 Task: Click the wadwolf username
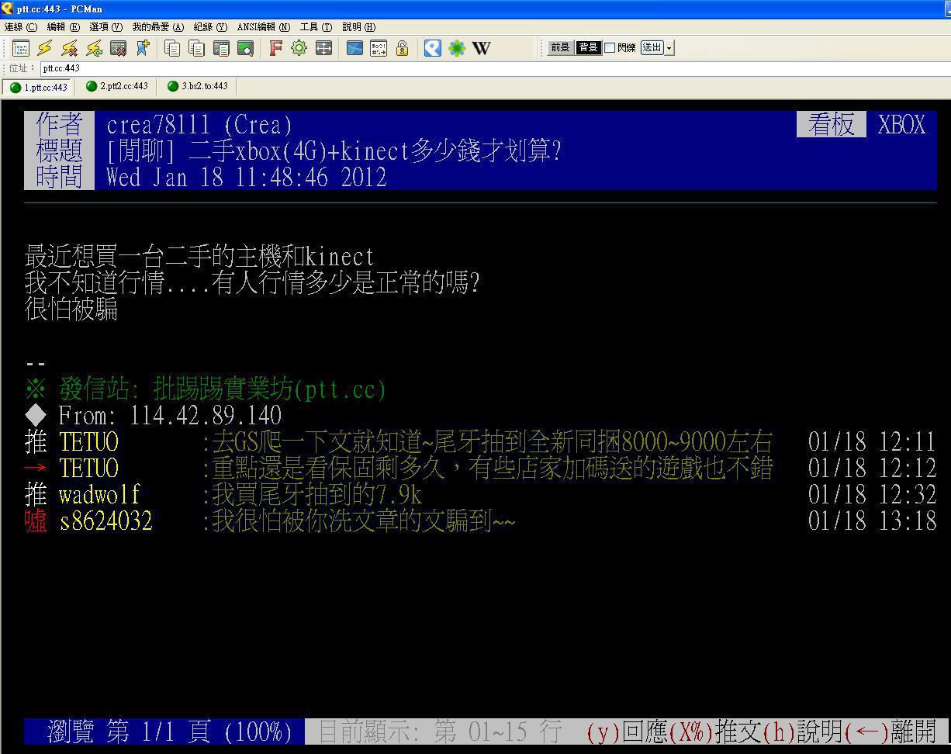(x=99, y=494)
